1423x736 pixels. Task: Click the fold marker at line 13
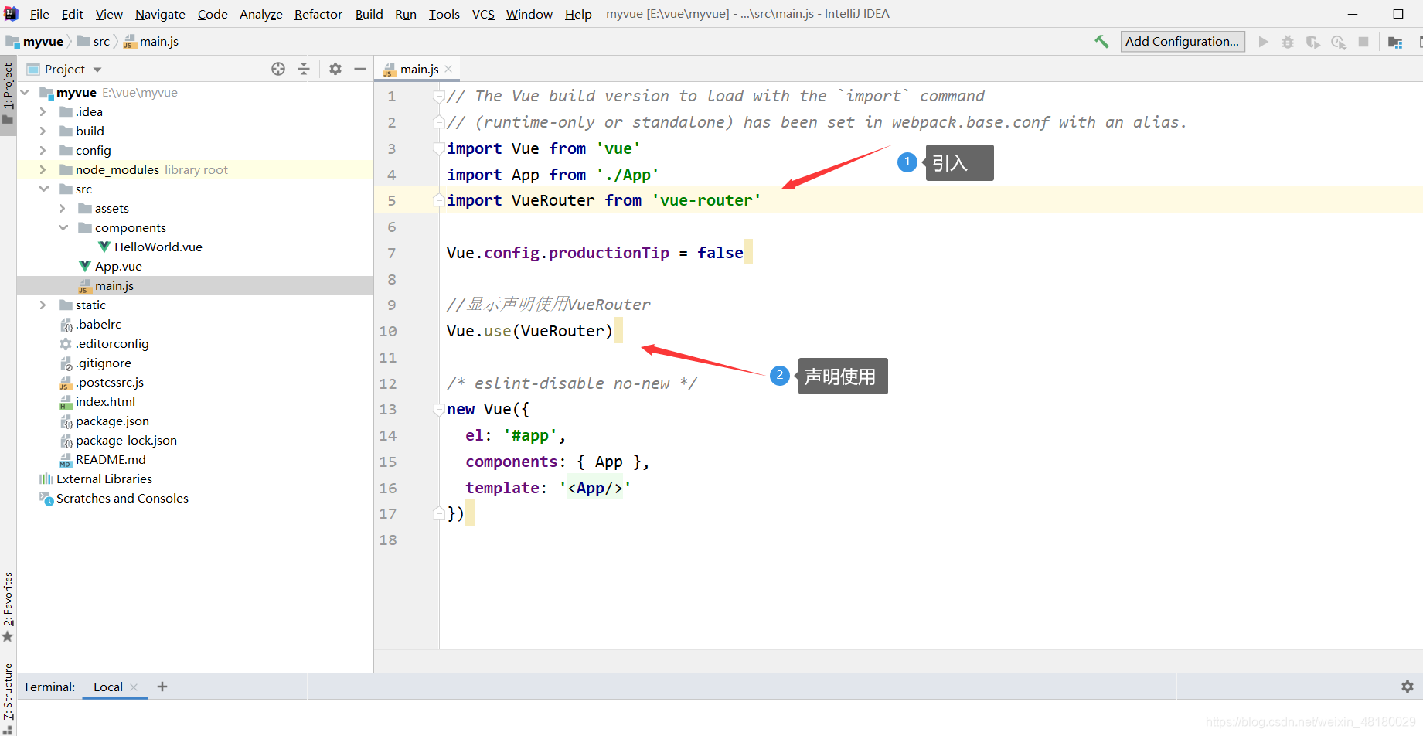coord(439,410)
